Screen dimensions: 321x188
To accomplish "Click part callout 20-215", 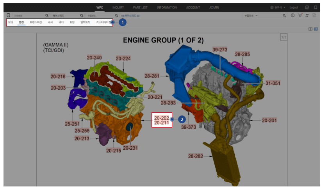I will point(114,151).
